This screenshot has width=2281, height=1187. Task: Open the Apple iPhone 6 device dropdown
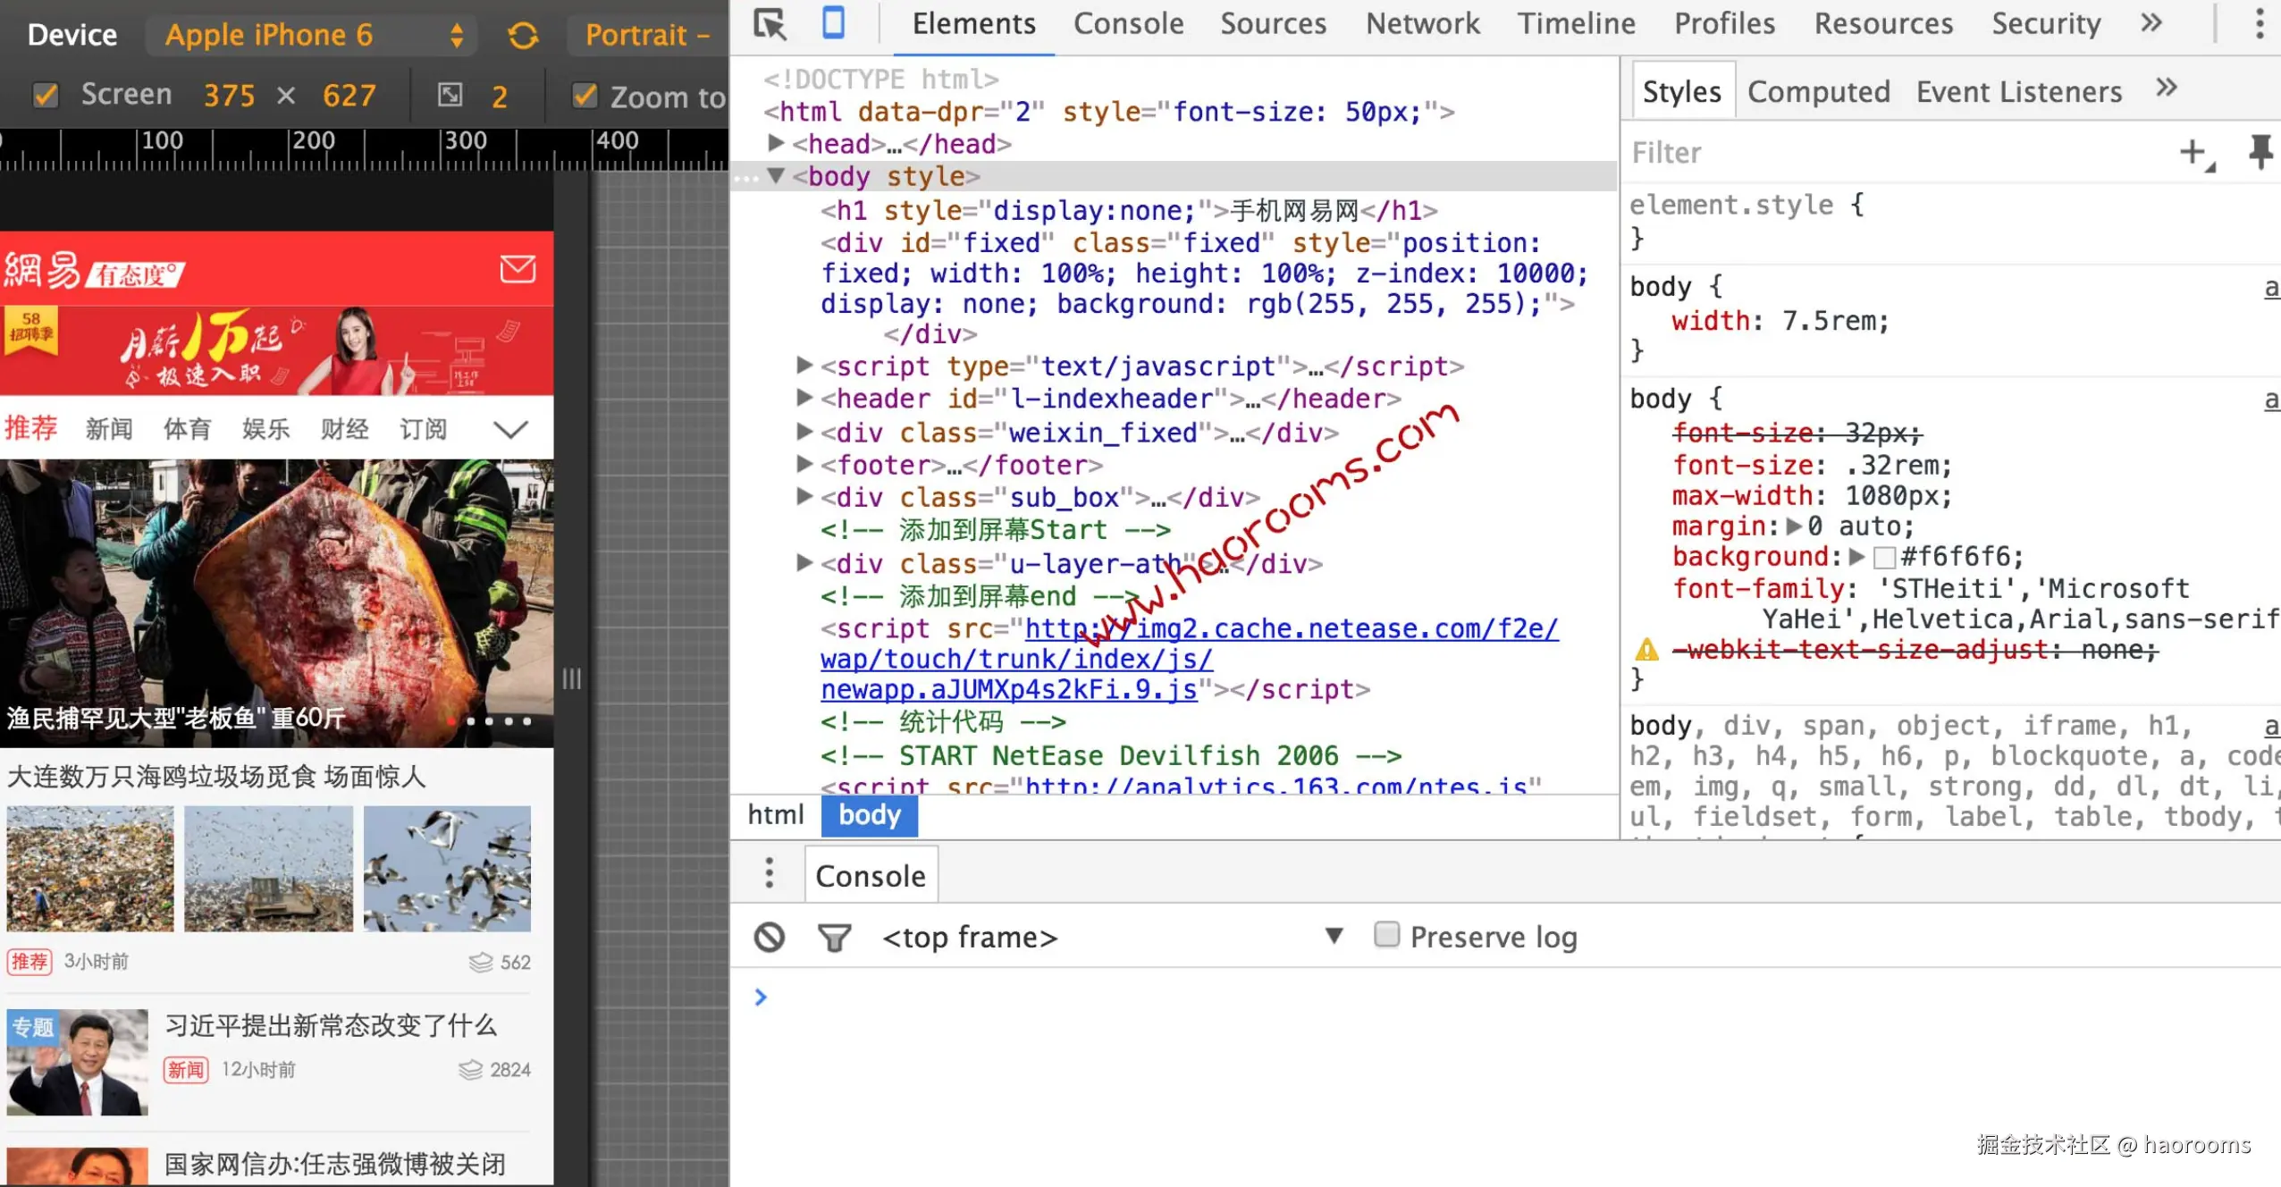(x=313, y=36)
